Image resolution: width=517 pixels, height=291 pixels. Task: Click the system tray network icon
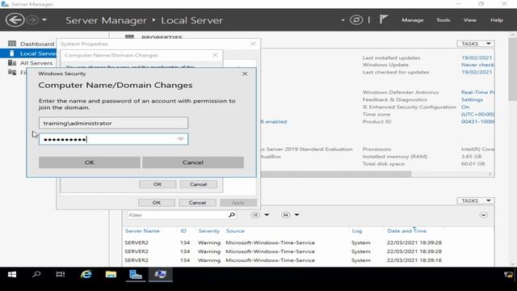[x=508, y=275]
